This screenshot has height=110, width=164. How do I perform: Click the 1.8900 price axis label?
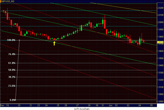point(160,101)
